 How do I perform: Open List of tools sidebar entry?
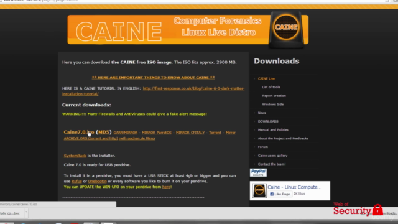[x=271, y=87]
